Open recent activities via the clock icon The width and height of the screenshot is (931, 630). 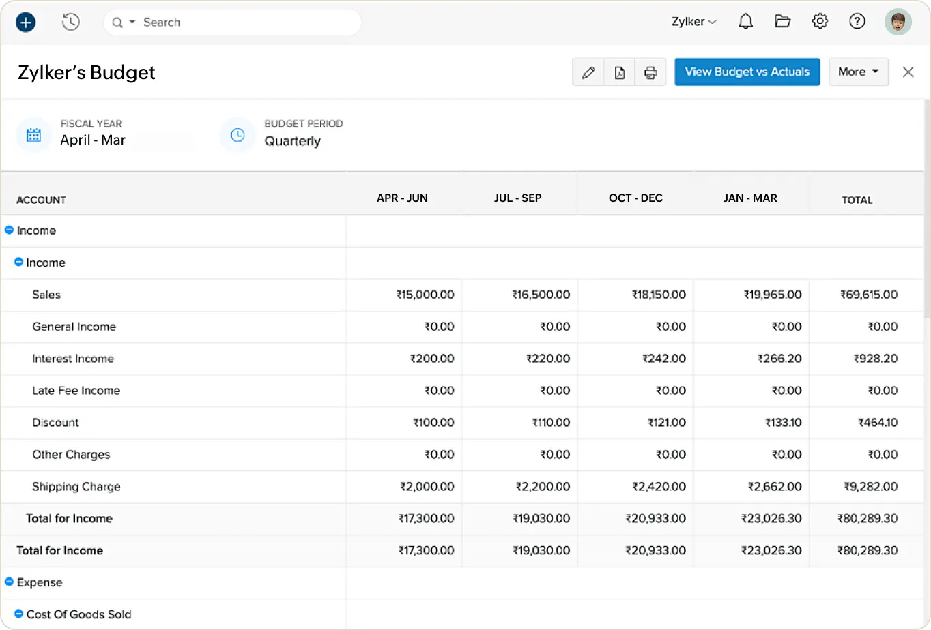[70, 21]
